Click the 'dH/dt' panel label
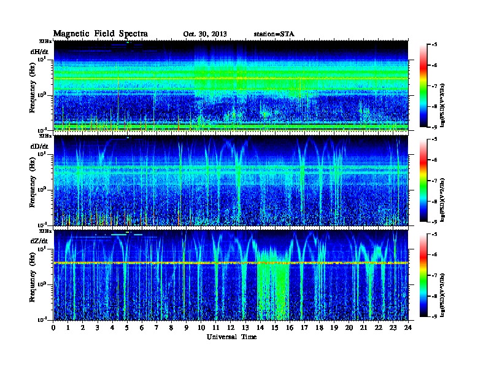This screenshot has height=376, width=486. [39, 52]
